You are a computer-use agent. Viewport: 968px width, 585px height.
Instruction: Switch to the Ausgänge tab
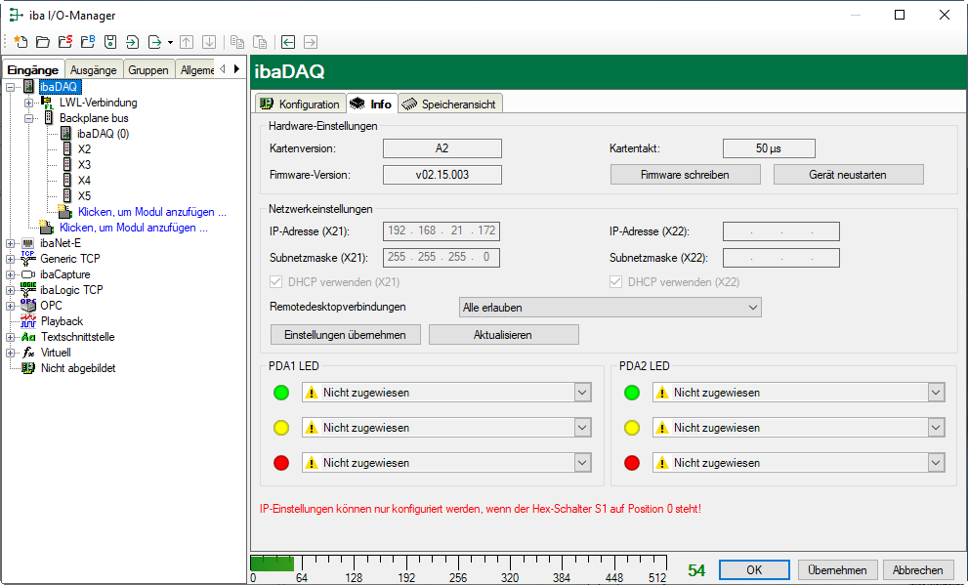click(x=94, y=69)
